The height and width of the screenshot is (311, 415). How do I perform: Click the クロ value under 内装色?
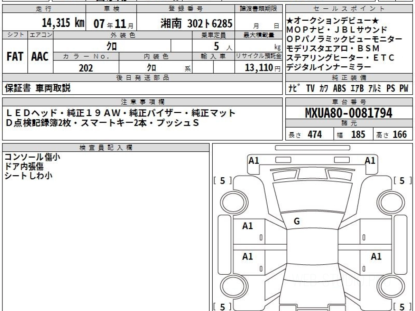[151, 67]
